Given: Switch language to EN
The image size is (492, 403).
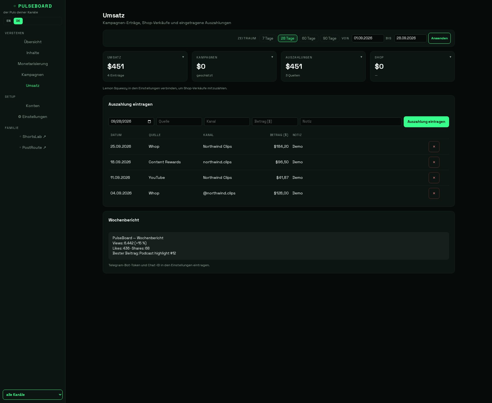Looking at the screenshot, I should pyautogui.click(x=9, y=21).
